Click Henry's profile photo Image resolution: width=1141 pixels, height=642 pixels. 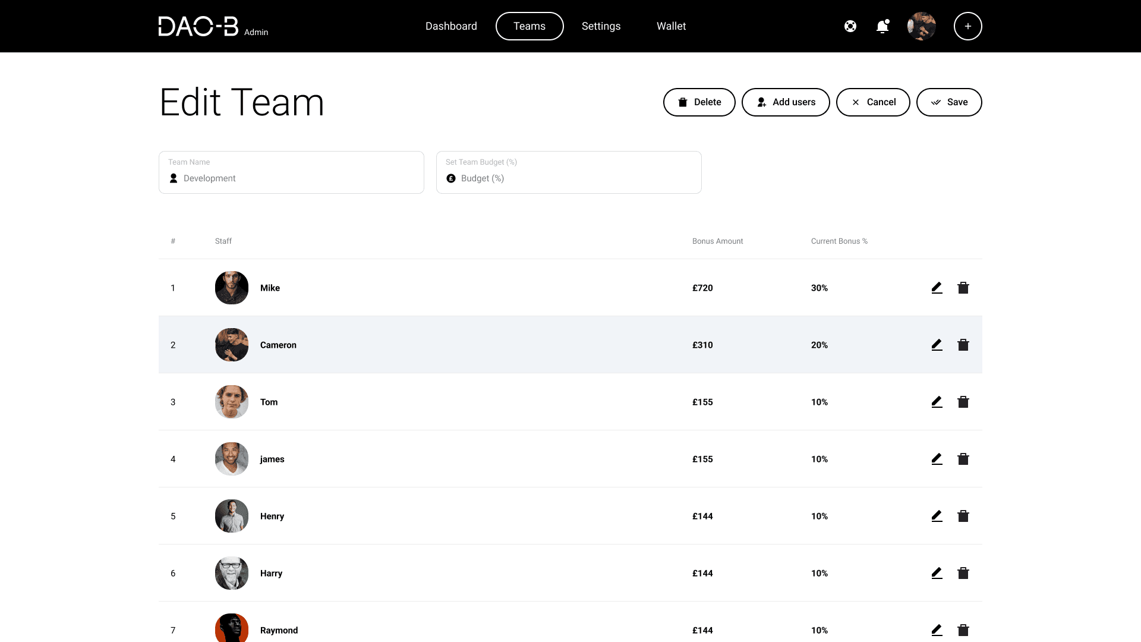232,516
